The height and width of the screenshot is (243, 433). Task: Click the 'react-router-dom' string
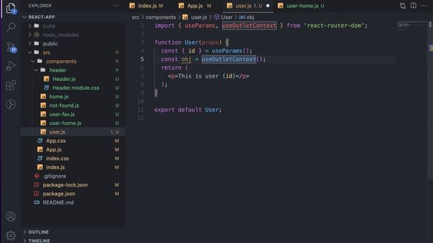334,26
